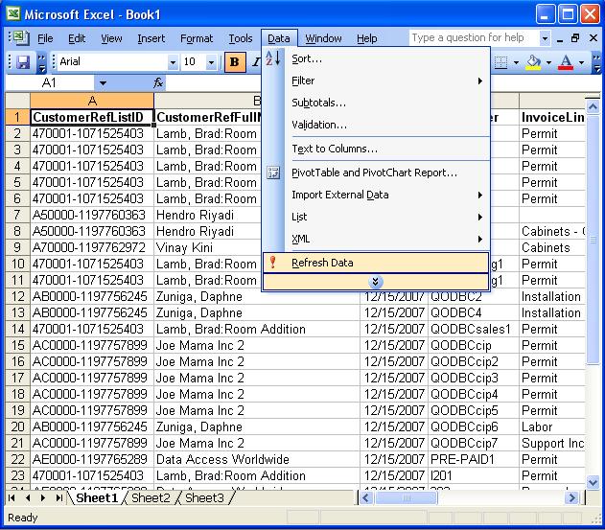Click the Excel icon in title bar

click(13, 14)
